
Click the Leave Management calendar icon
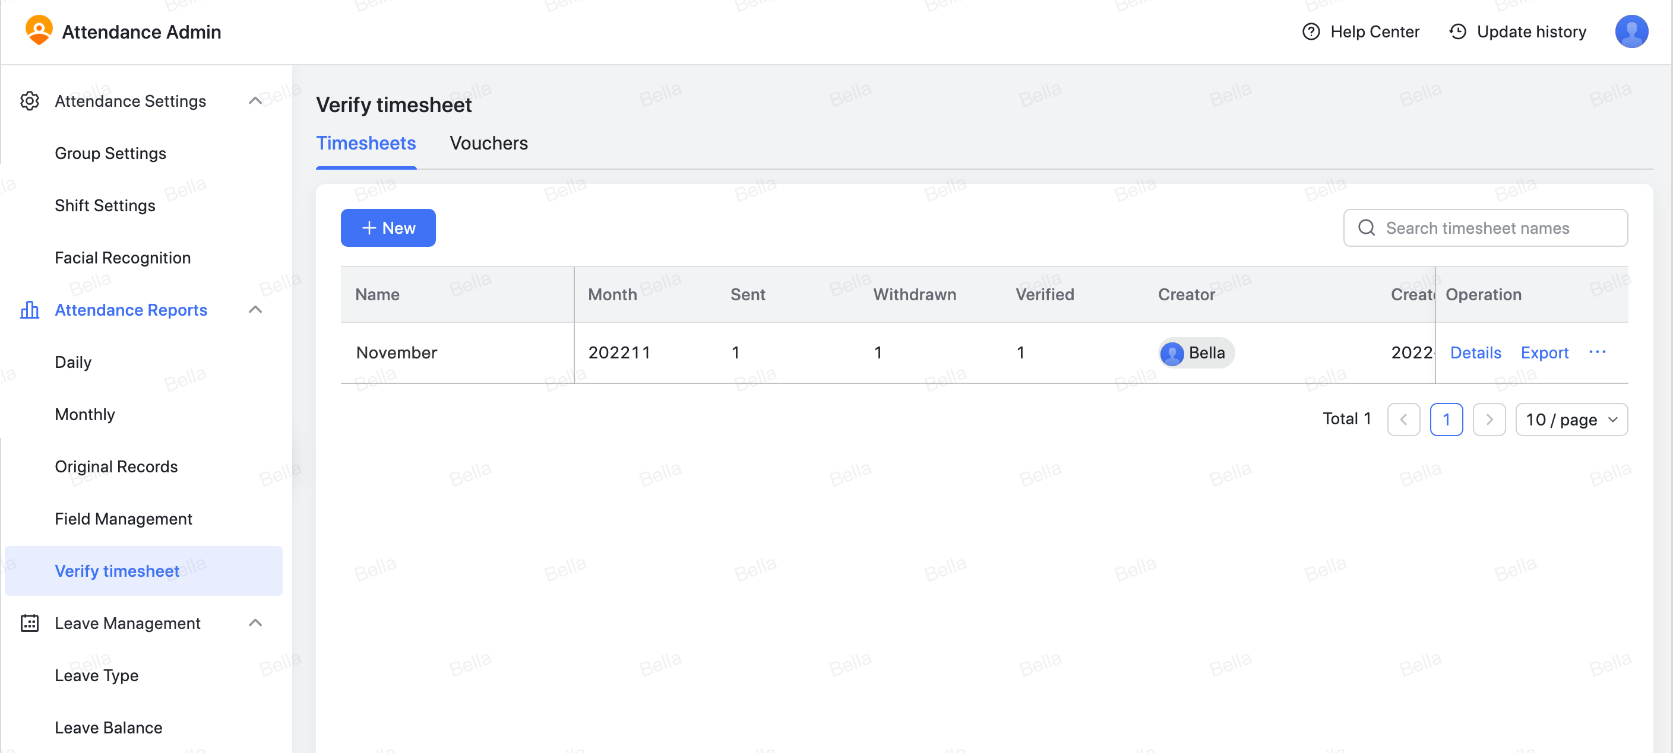(30, 622)
